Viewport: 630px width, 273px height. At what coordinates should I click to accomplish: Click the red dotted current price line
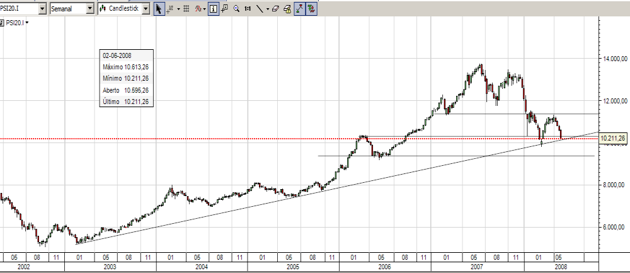299,139
